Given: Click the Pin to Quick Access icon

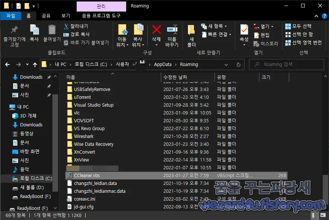Looking at the screenshot, I should coord(14,30).
